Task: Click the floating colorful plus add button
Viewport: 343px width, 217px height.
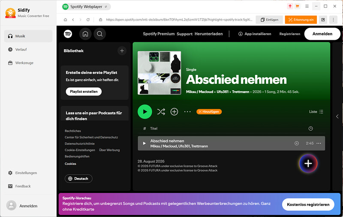Action: [308, 163]
